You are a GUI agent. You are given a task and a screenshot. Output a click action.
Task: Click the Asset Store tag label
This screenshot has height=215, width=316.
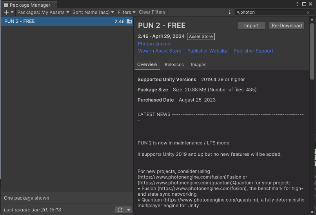[x=201, y=36]
